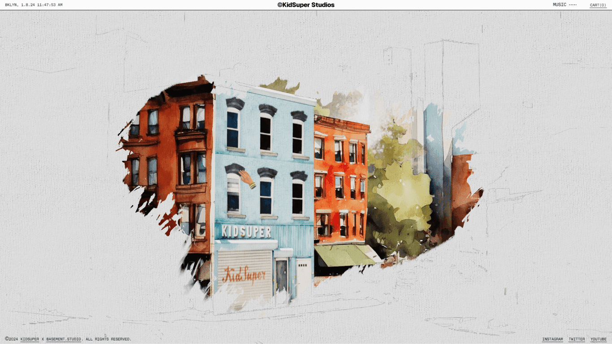Open the CART(0) link
This screenshot has width=612, height=344.
(598, 5)
